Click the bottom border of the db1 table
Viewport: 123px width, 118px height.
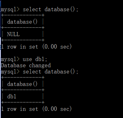pos(23,102)
